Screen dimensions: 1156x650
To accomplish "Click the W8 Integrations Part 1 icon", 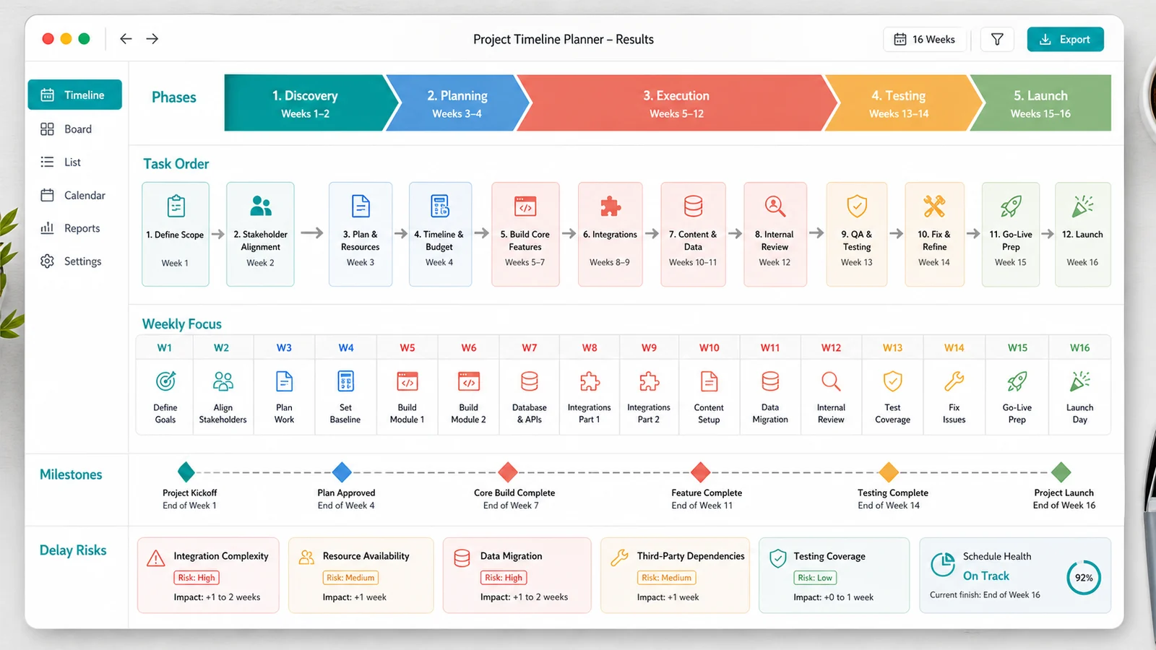I will pyautogui.click(x=590, y=381).
